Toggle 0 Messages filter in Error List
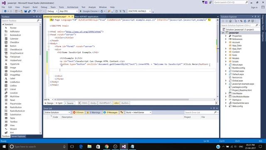This screenshot has width=266, height=150. [111, 112]
